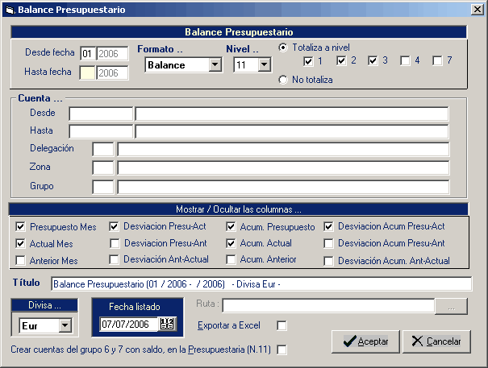Click the Ruta browse button
This screenshot has width=488, height=368.
tap(451, 307)
